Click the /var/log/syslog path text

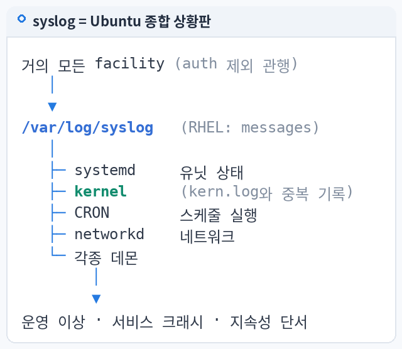88,127
